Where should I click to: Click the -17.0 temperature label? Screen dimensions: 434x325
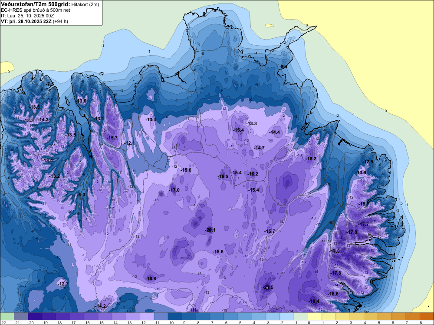(x=174, y=190)
